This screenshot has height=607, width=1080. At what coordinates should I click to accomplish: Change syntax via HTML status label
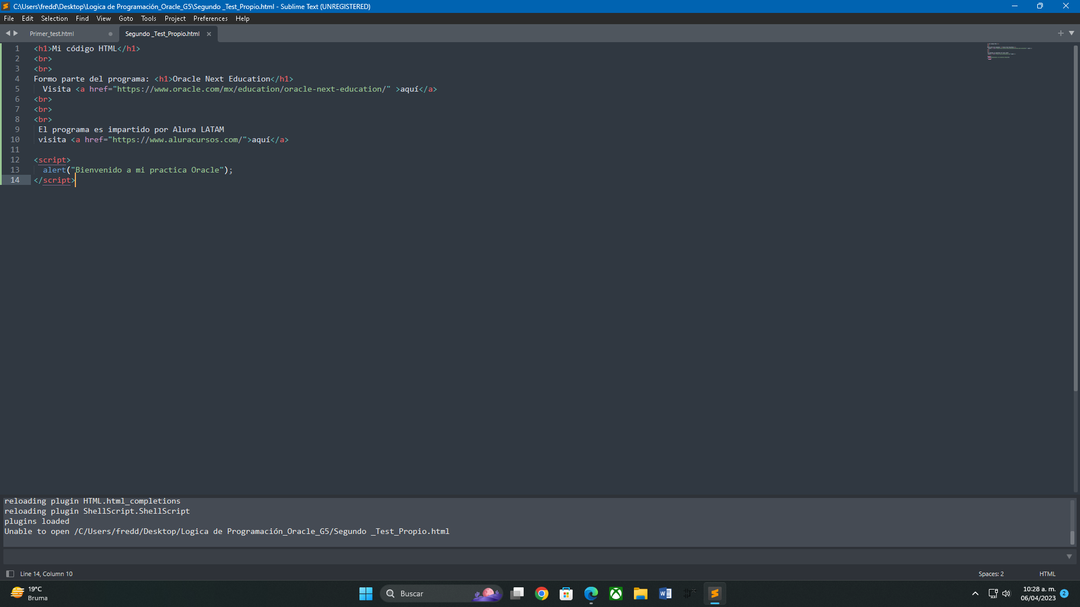(1047, 574)
